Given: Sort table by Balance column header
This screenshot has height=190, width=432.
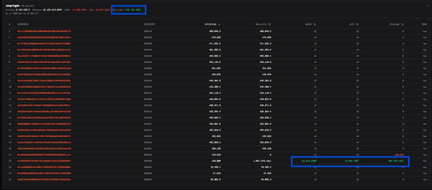Looking at the screenshot, I should click(x=263, y=24).
